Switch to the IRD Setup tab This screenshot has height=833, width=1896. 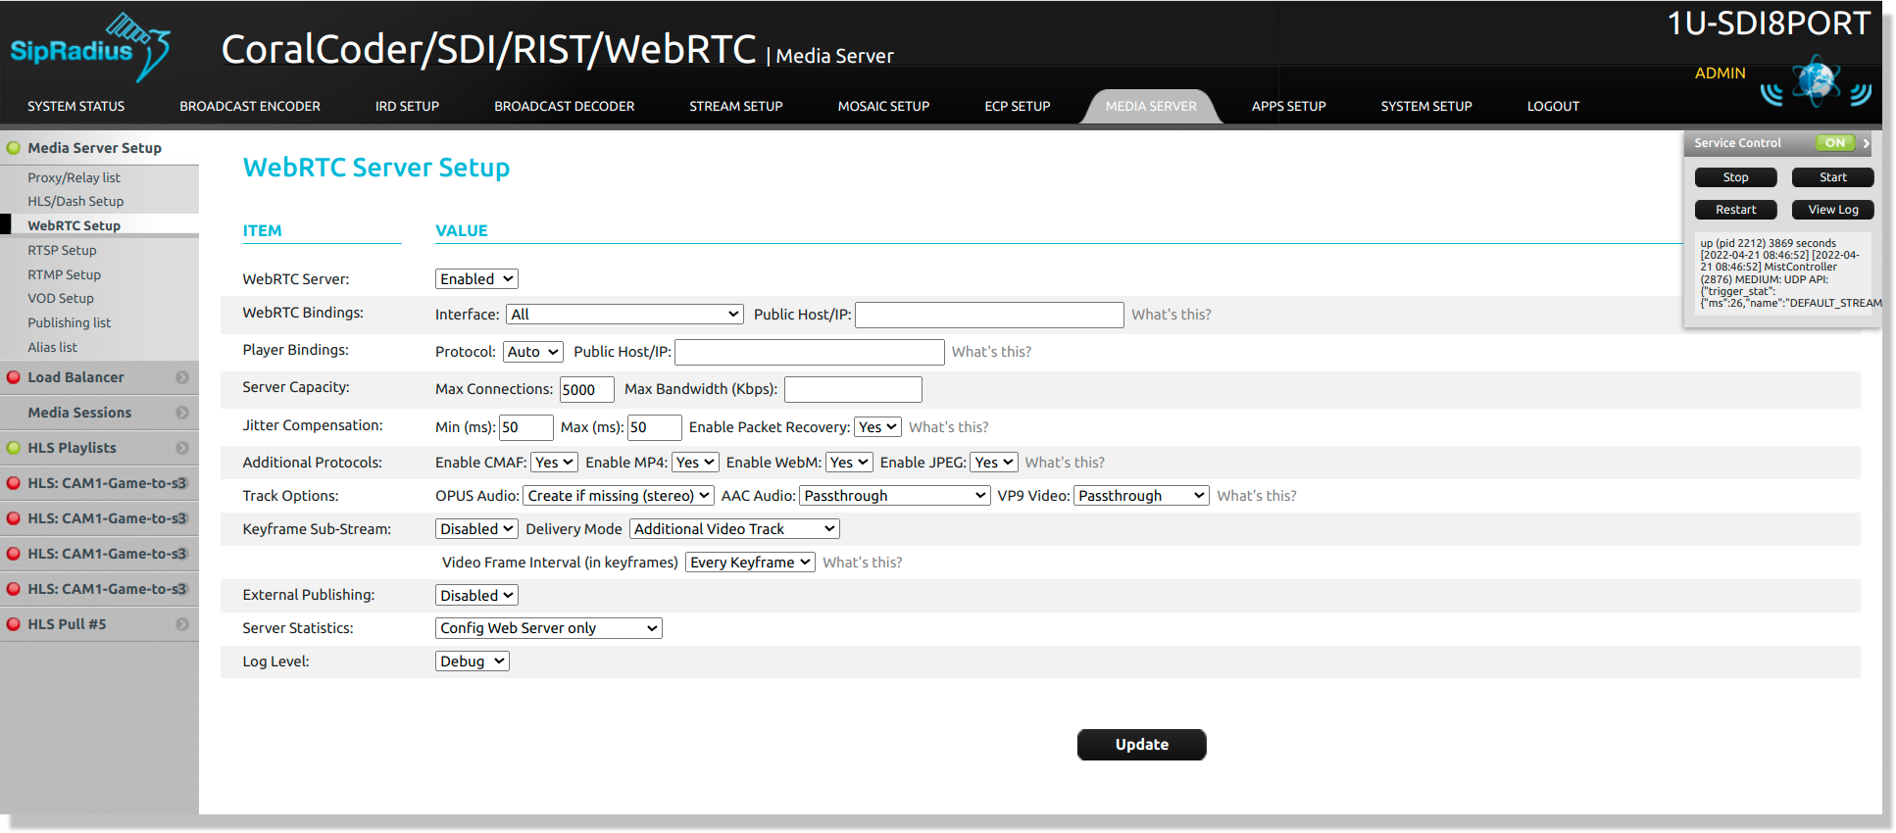[407, 106]
